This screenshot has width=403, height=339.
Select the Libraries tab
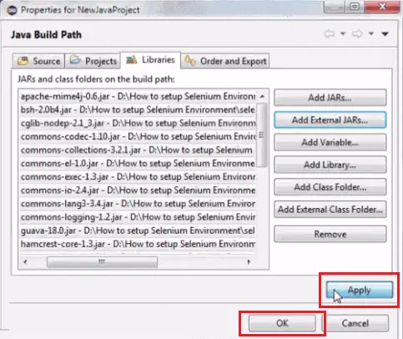[x=150, y=60]
